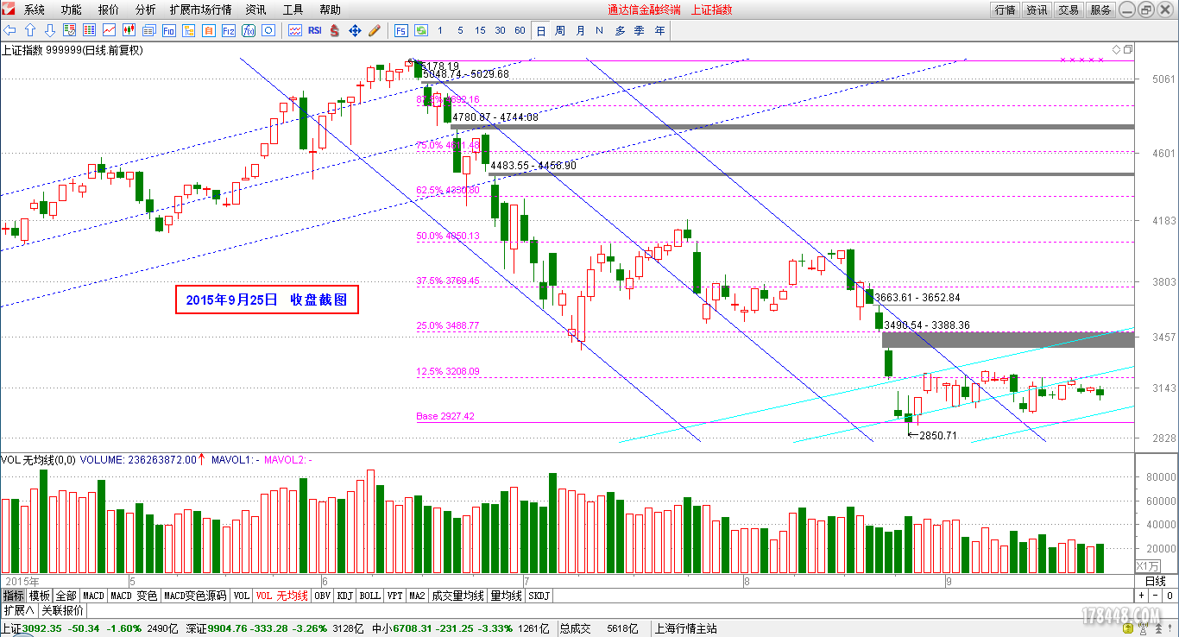Select the 年 yearly period
1179x637 pixels.
[659, 30]
